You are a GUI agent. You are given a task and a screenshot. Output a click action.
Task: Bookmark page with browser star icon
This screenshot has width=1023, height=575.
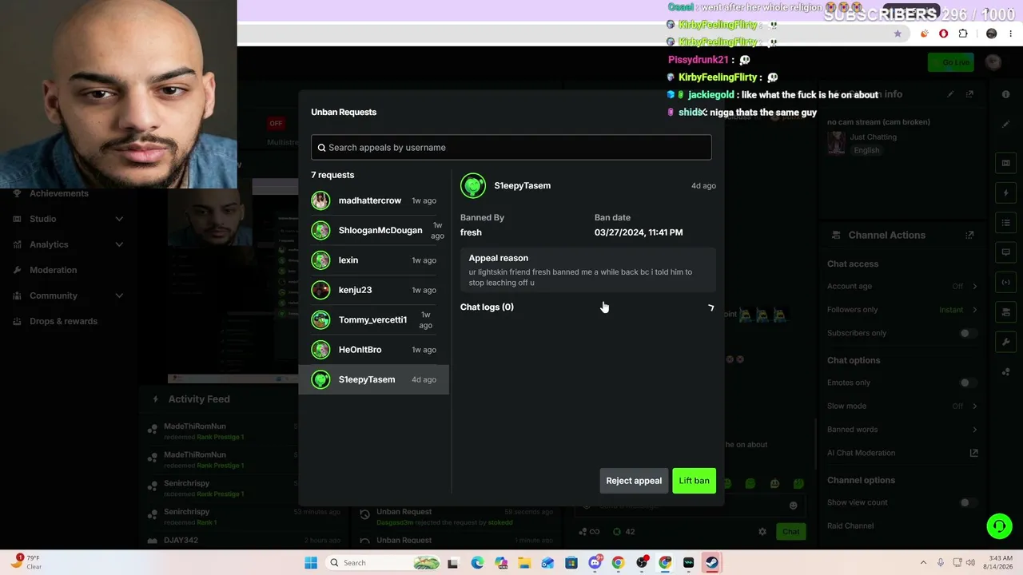click(898, 34)
